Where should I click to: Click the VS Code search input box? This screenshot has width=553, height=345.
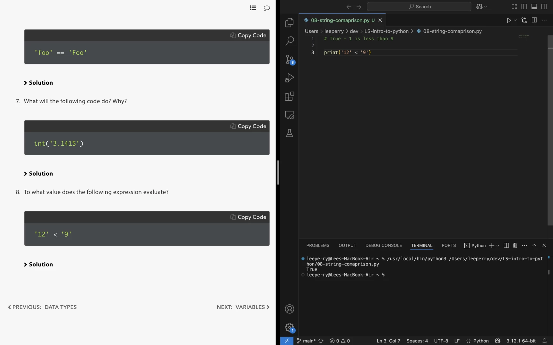pyautogui.click(x=419, y=7)
